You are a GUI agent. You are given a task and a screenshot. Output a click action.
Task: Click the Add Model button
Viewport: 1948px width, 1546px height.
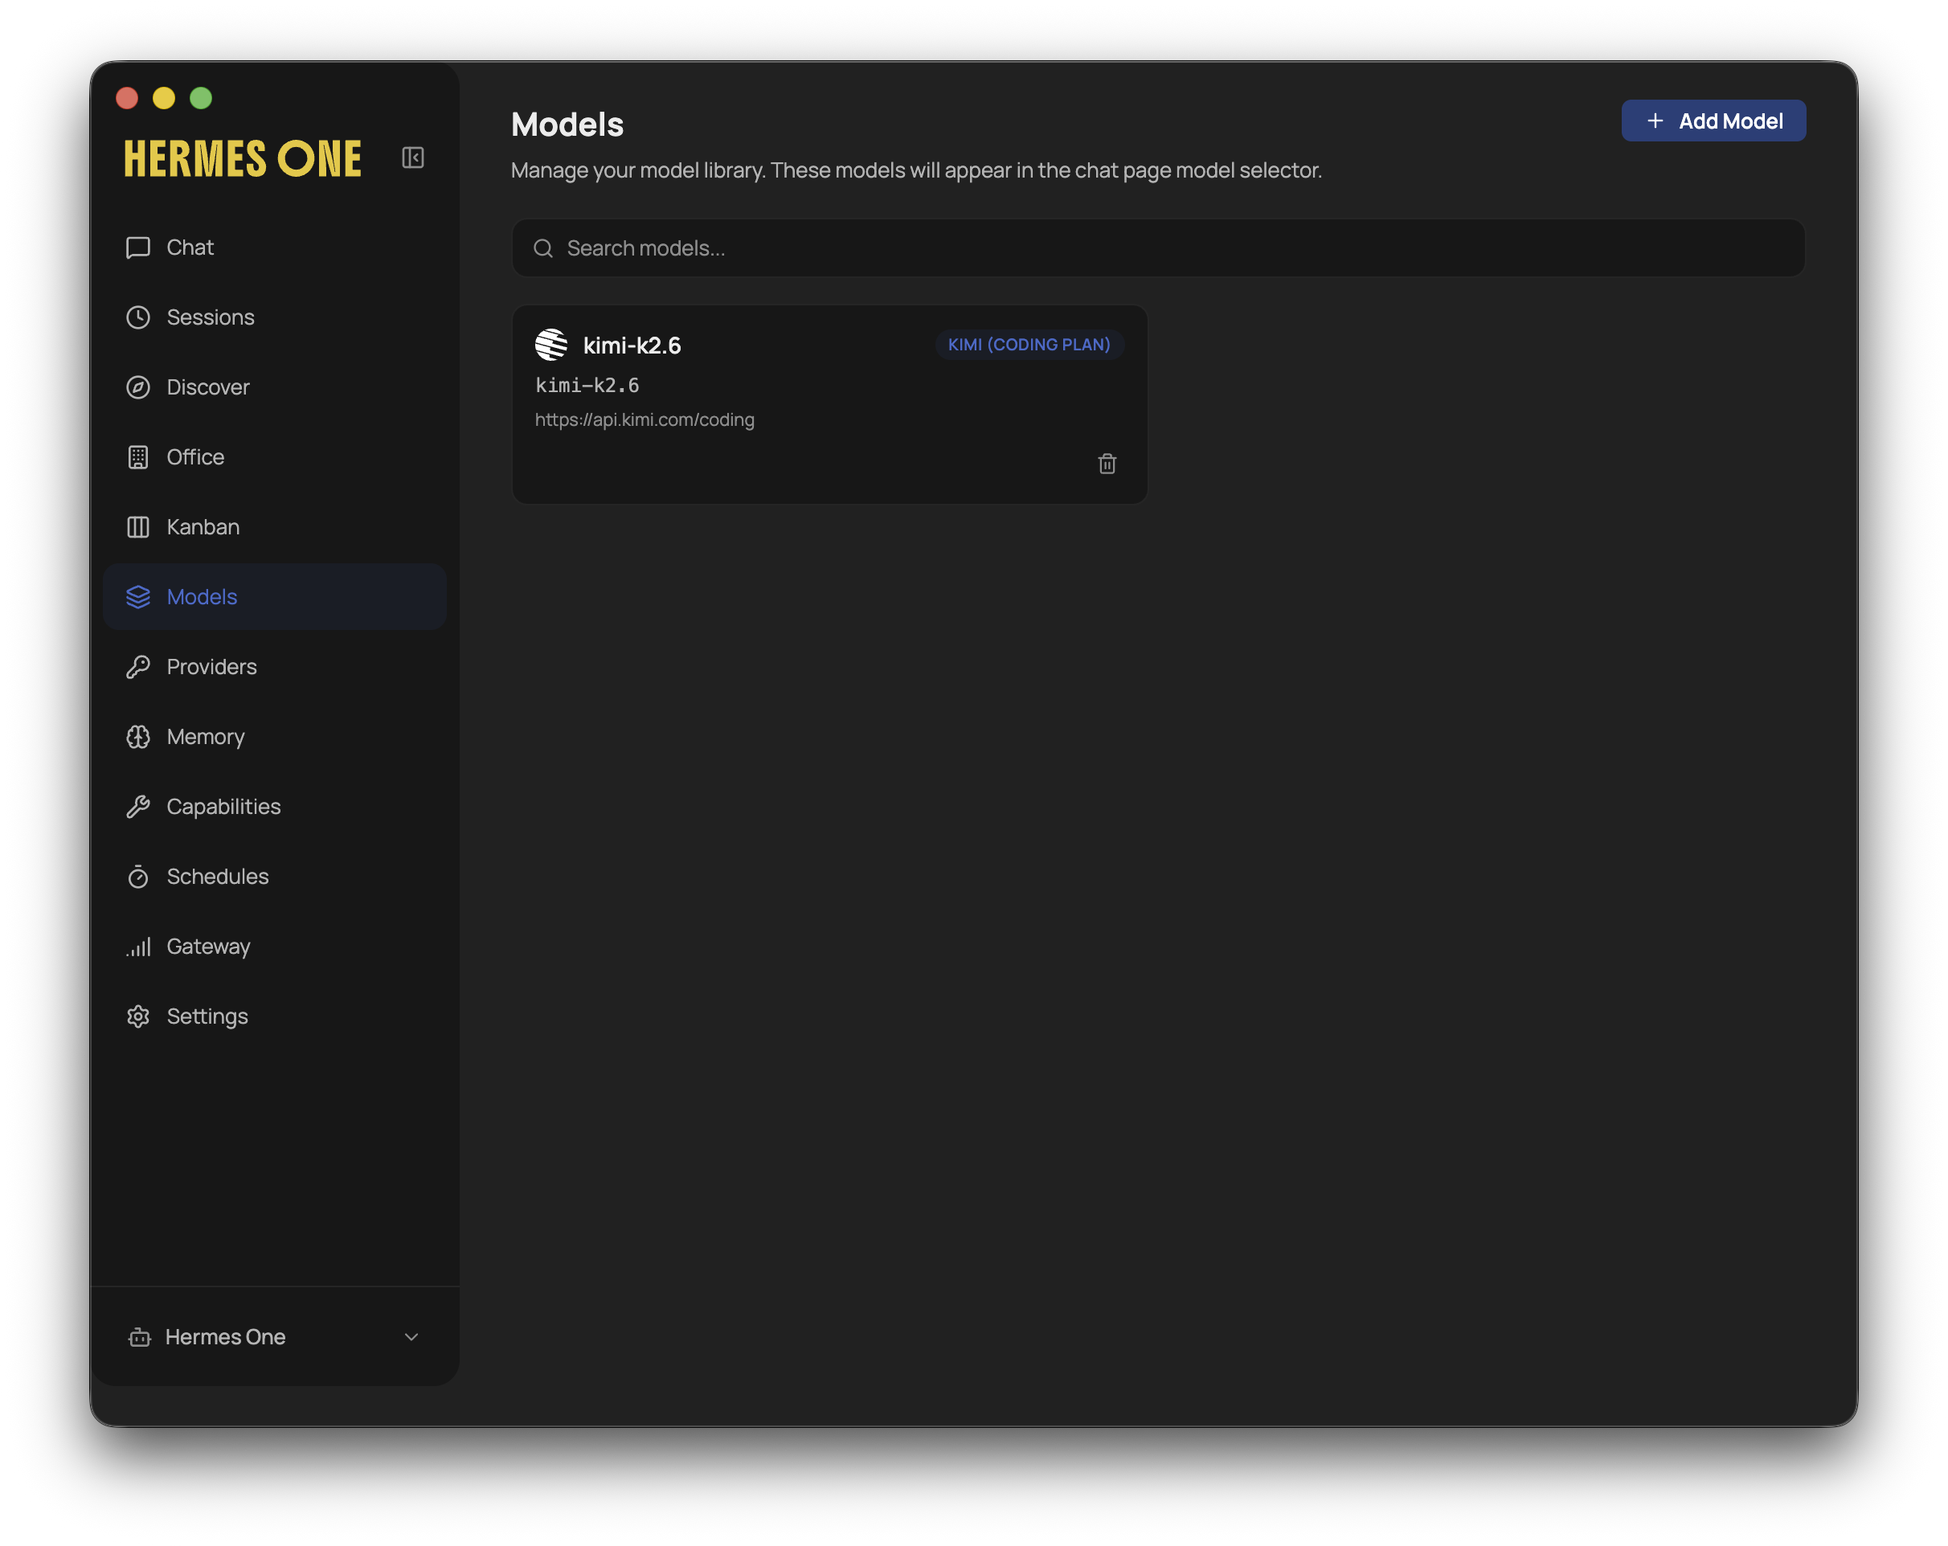(1713, 121)
